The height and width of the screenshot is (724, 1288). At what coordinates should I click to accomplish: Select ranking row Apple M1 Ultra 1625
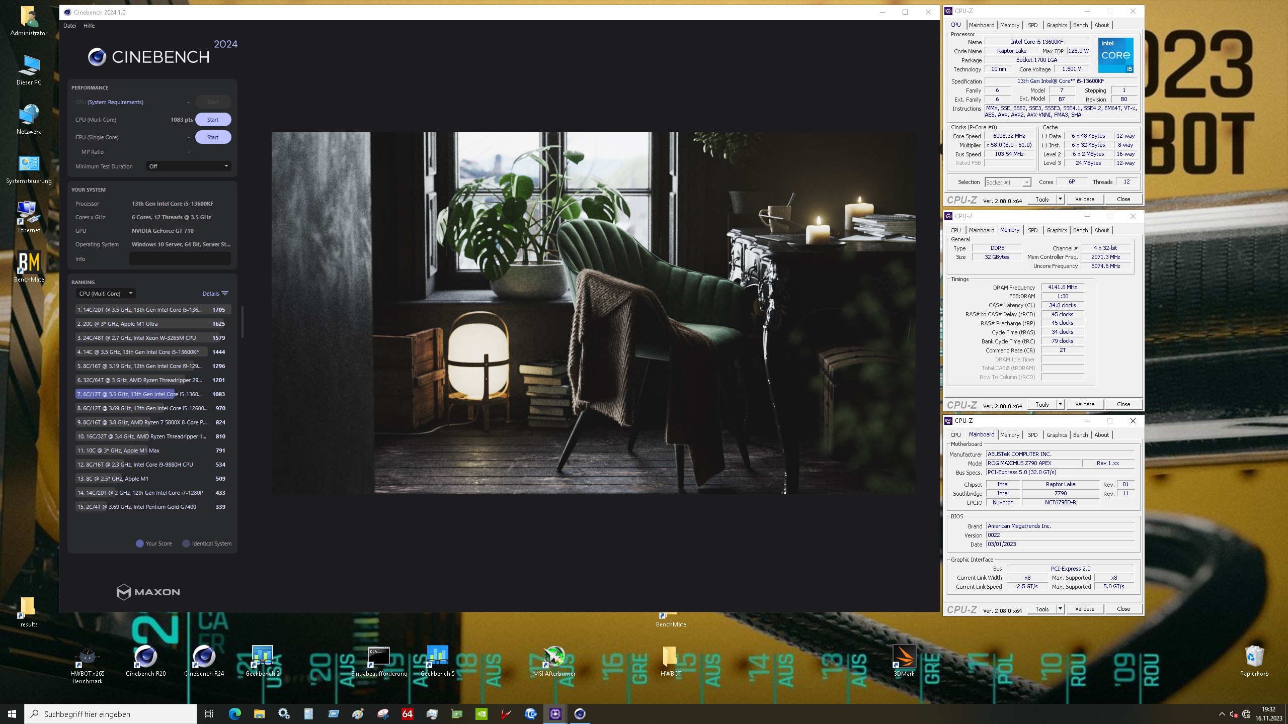153,324
